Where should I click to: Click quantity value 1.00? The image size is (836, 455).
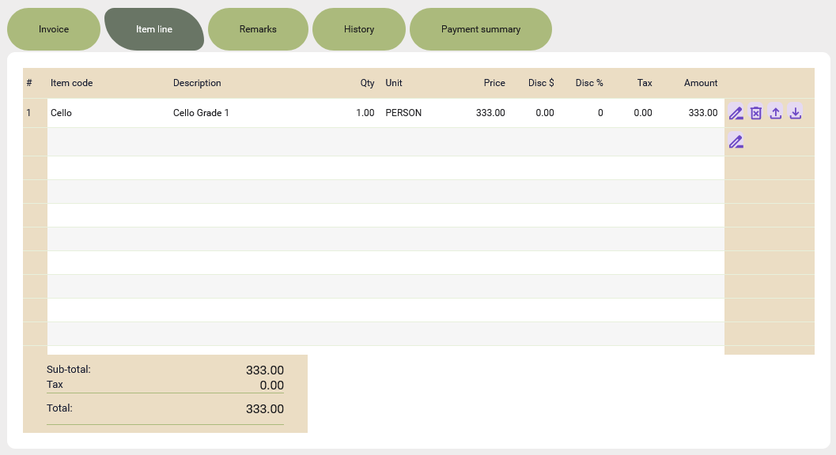tap(365, 113)
